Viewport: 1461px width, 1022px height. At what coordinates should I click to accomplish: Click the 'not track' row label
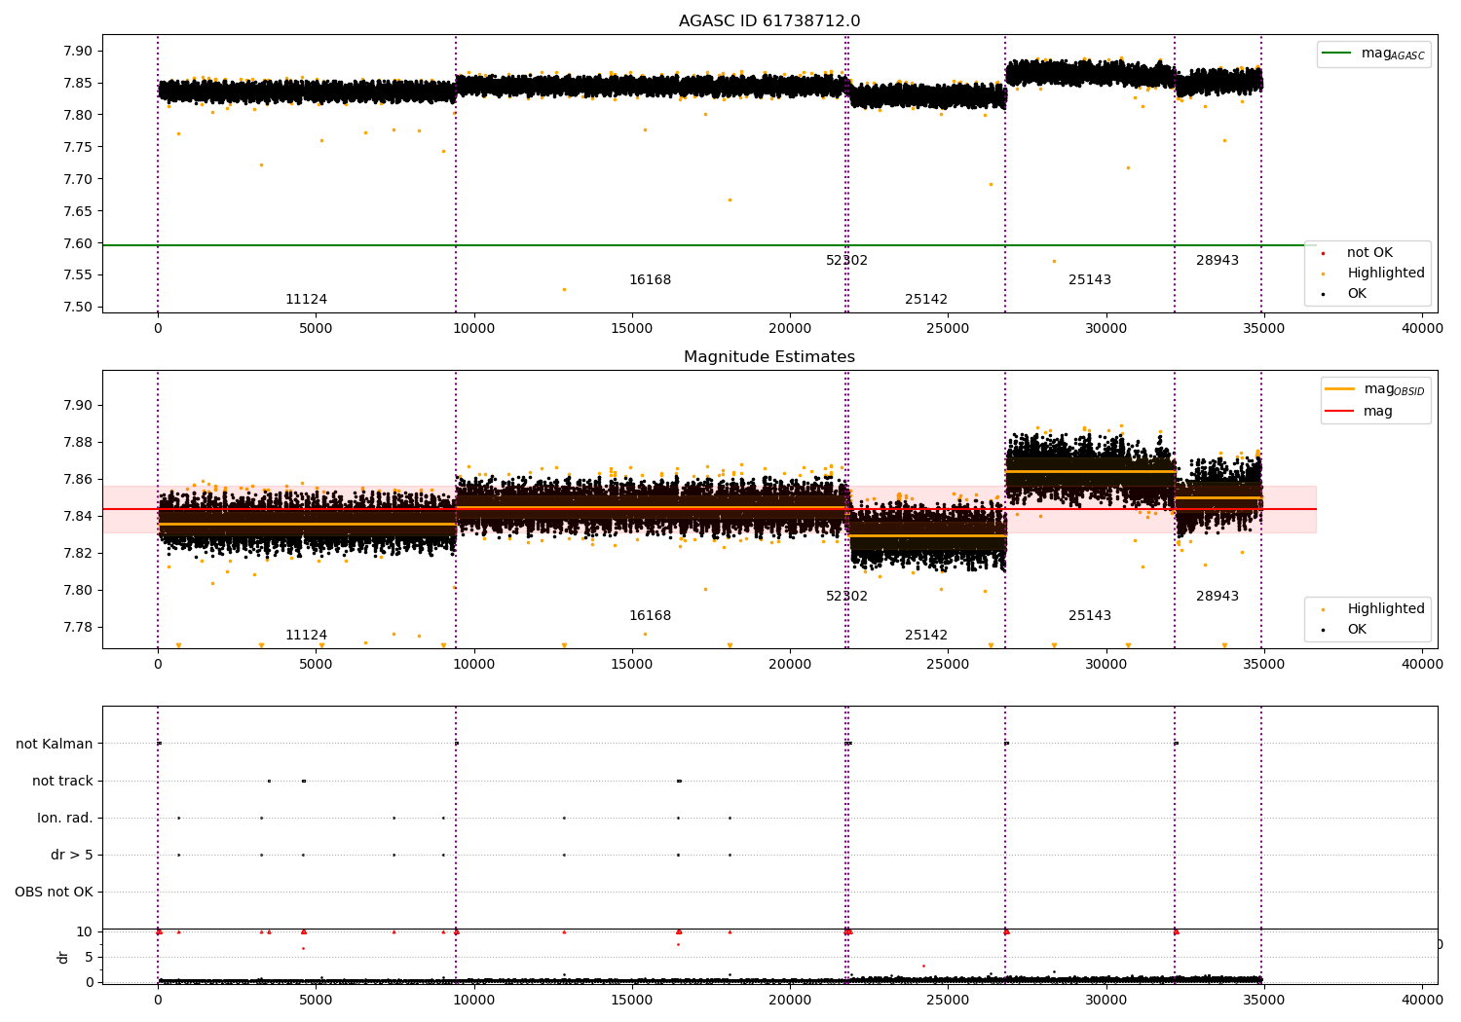[x=62, y=782]
